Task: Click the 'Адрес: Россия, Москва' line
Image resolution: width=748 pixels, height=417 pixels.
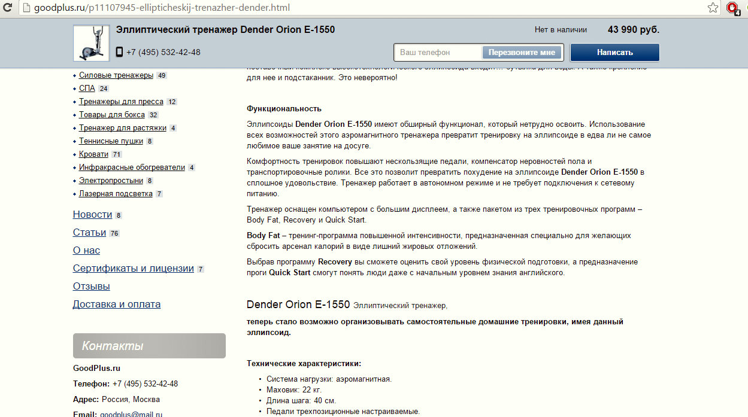Action: pos(116,400)
